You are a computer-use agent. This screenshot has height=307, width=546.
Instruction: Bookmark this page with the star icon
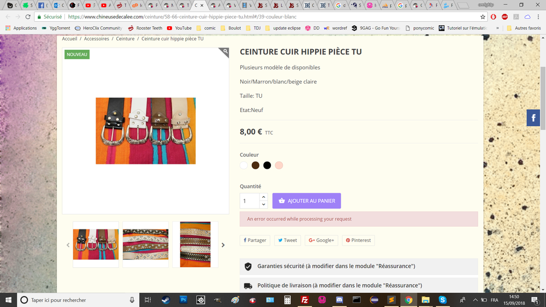pyautogui.click(x=483, y=17)
